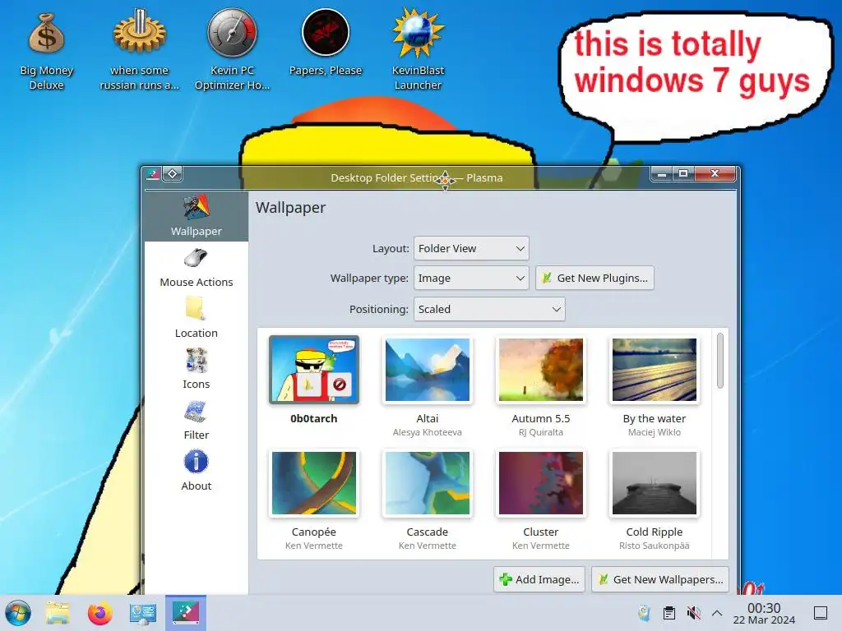Launch Firefox from the taskbar
Screen dimensions: 842x631
[99, 613]
